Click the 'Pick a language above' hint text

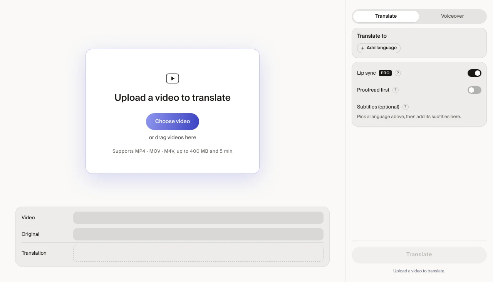[x=409, y=117]
